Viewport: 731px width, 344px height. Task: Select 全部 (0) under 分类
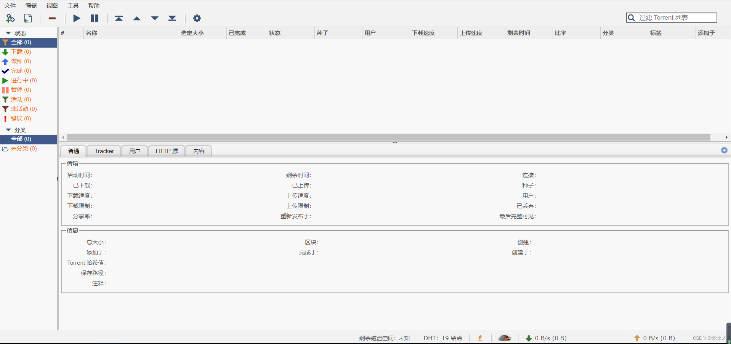coord(29,139)
